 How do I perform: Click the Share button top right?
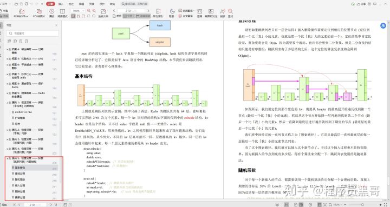point(361,4)
